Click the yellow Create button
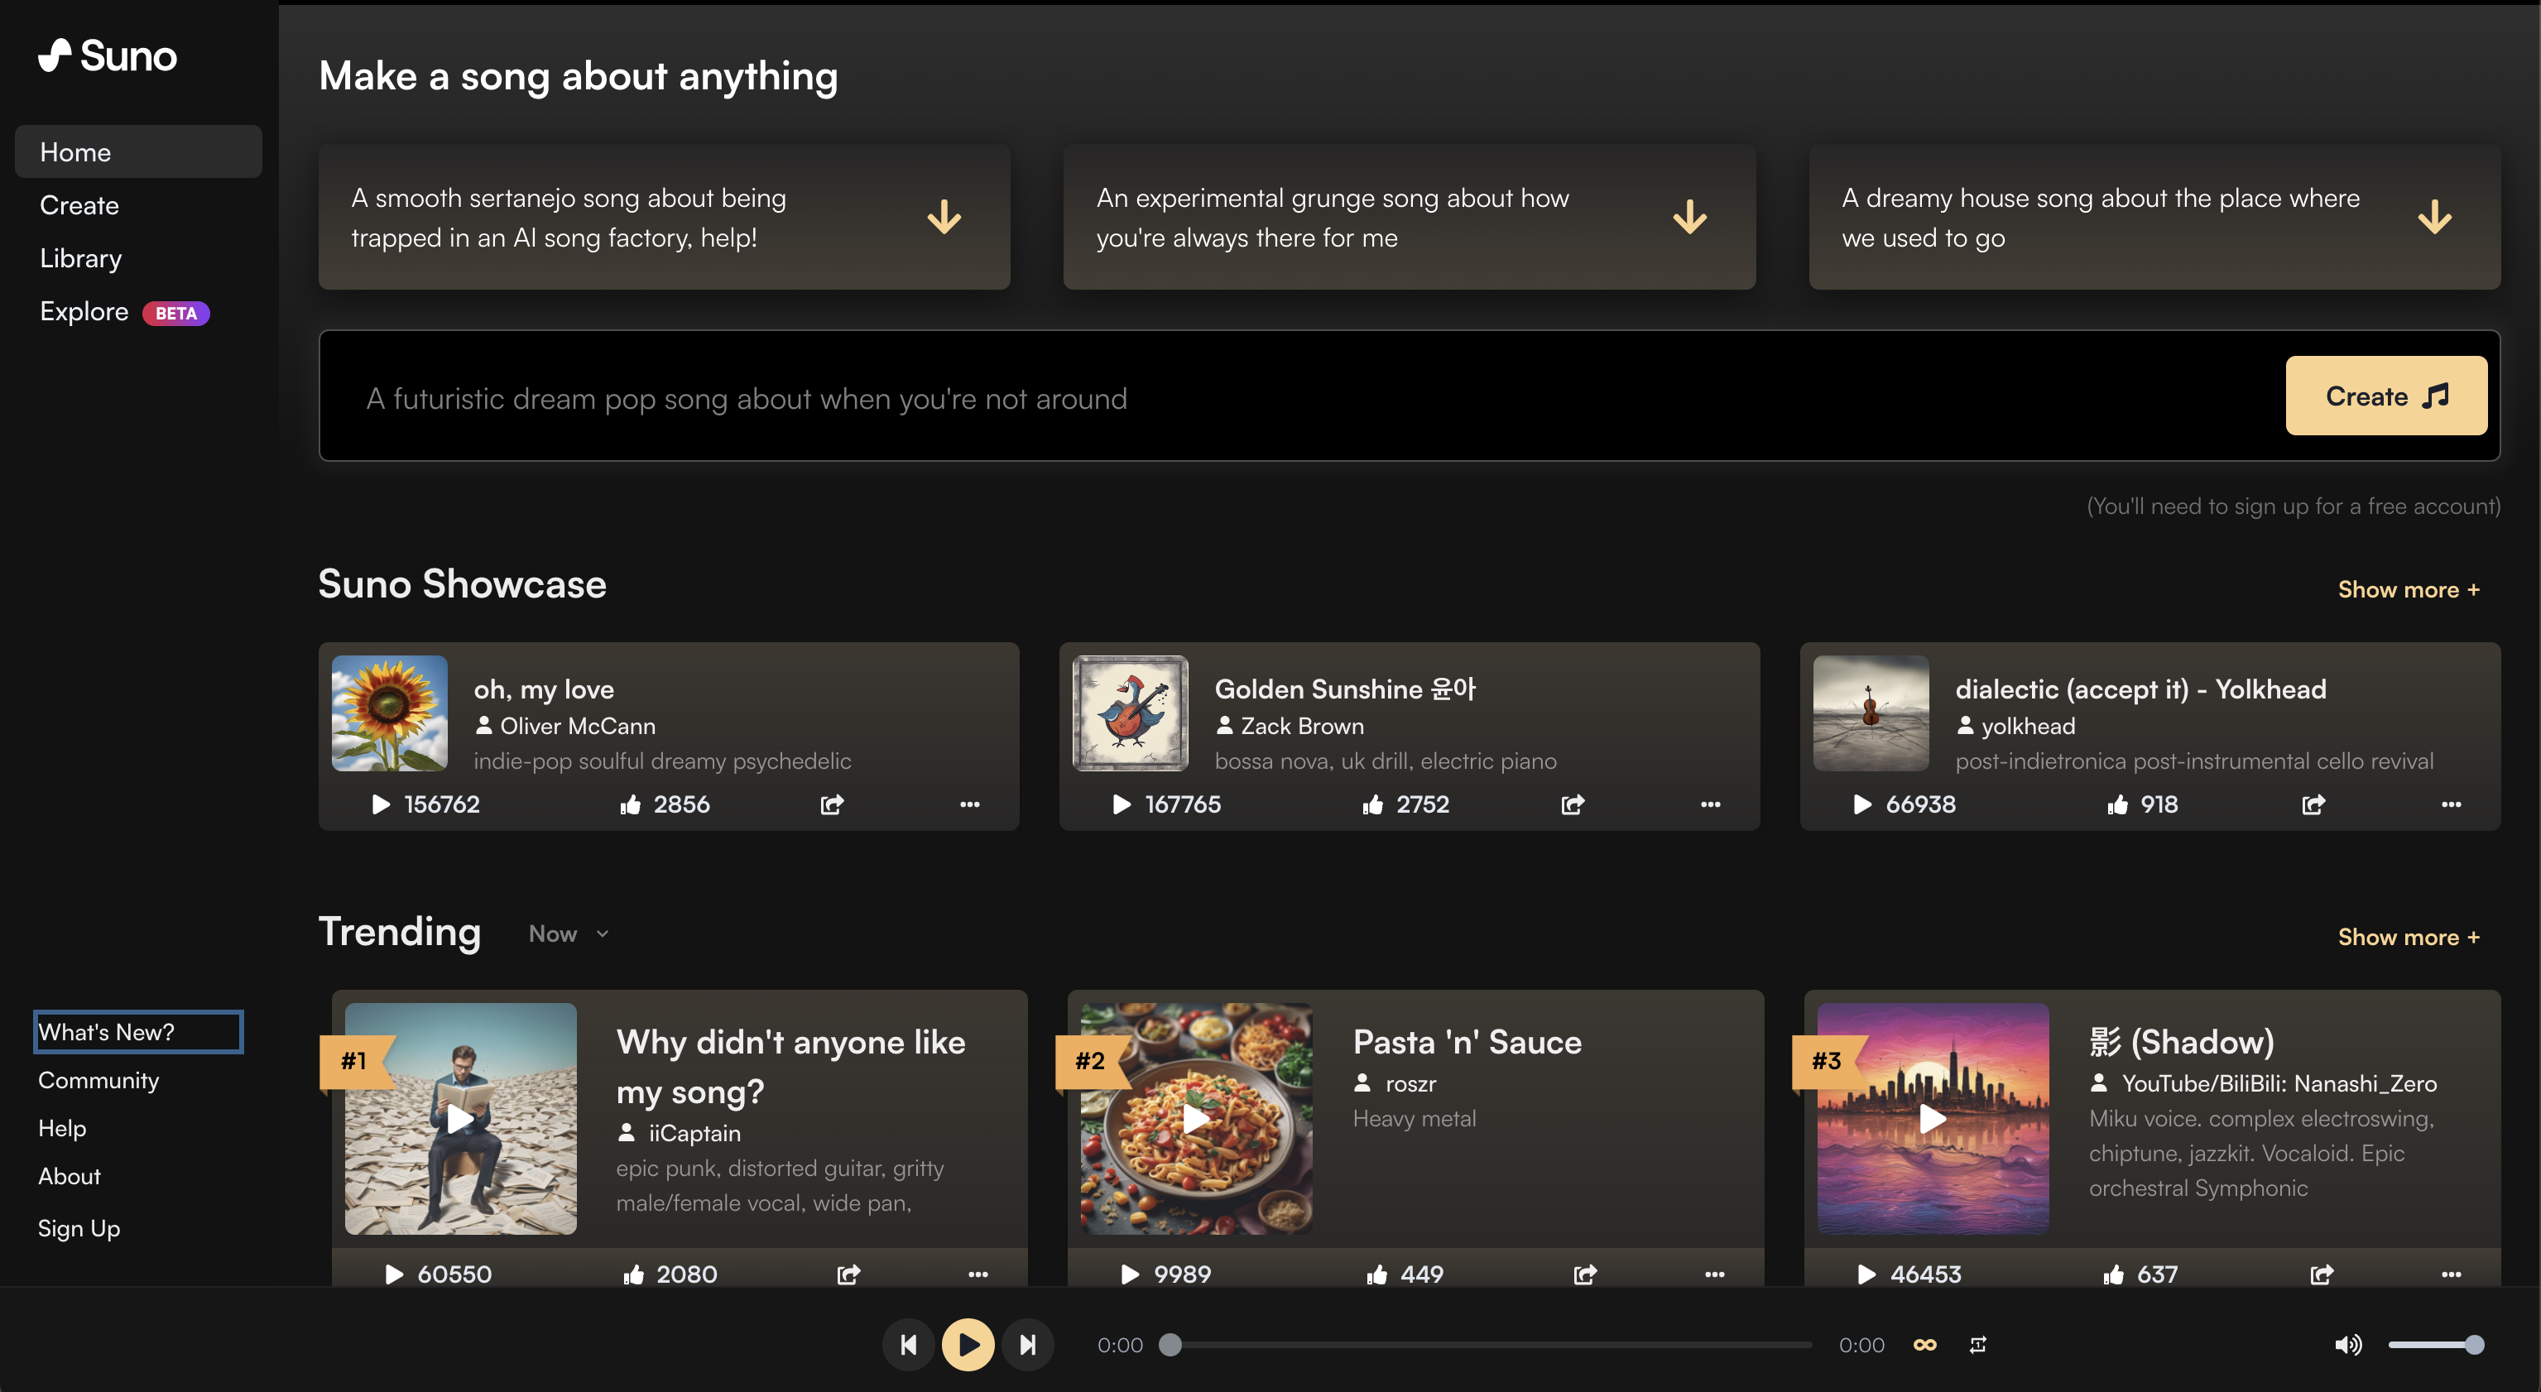 coord(2386,396)
